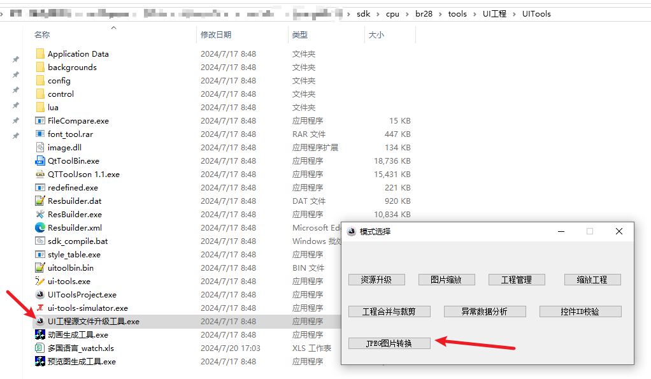Sort files by the 名称 column header

[x=42, y=35]
